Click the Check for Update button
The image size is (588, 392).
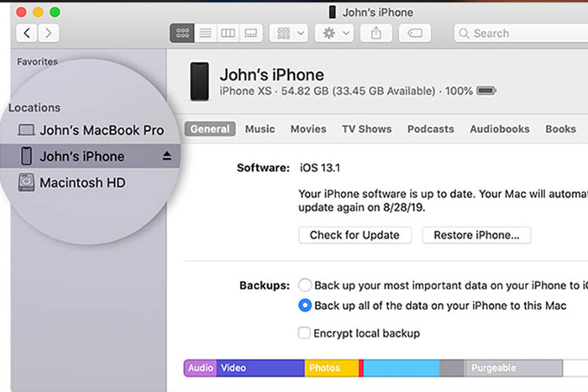tap(354, 235)
